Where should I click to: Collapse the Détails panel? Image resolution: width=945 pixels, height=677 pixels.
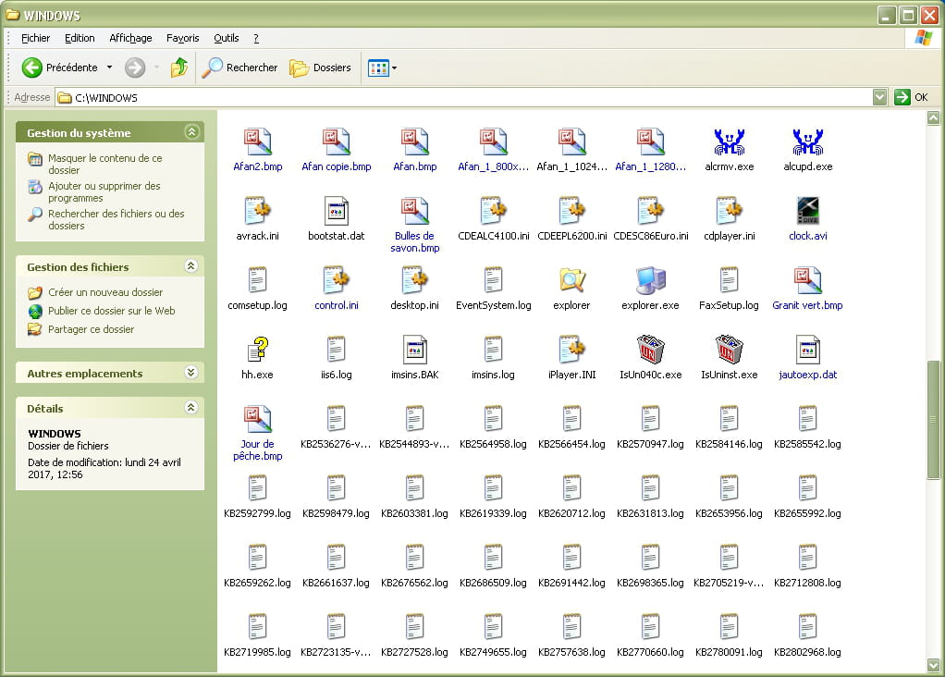pos(191,408)
